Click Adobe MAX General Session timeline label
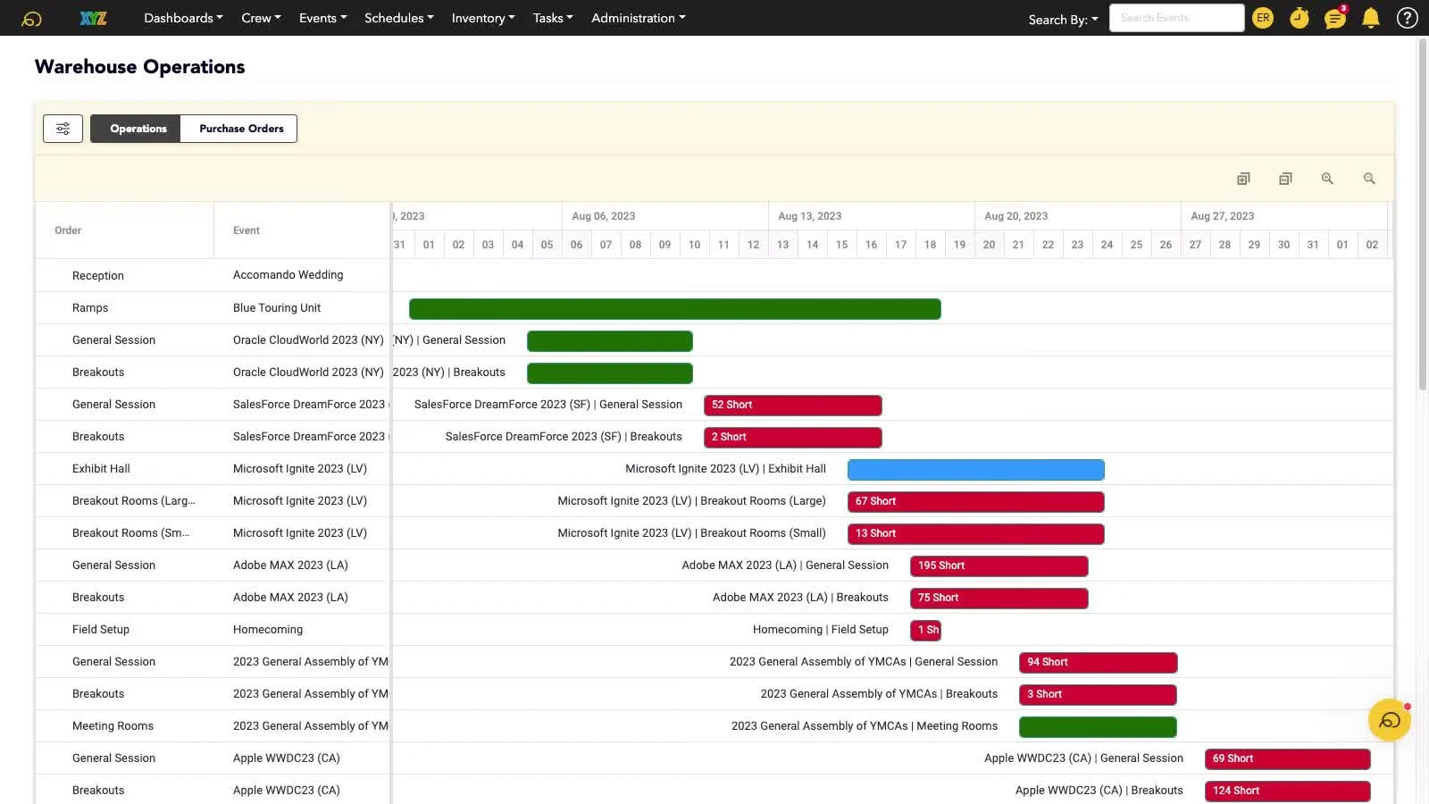Image resolution: width=1429 pixels, height=804 pixels. (x=785, y=565)
